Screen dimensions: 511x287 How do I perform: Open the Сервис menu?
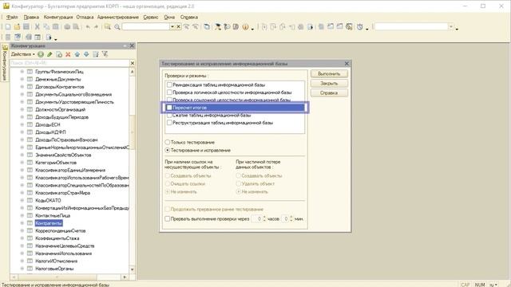pyautogui.click(x=151, y=18)
